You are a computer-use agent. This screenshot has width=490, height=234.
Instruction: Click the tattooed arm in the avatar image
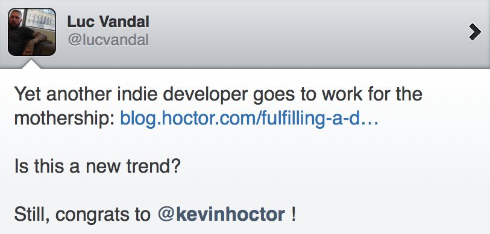tap(36, 43)
